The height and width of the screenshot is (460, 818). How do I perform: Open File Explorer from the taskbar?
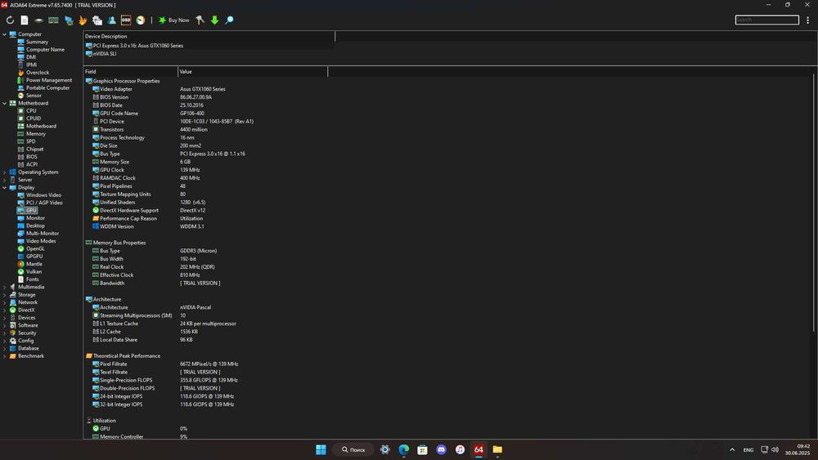(497, 449)
